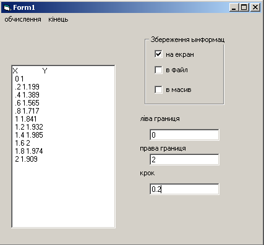This screenshot has width=264, height=245.
Task: Minimize the Form1 window
Action: click(234, 7)
